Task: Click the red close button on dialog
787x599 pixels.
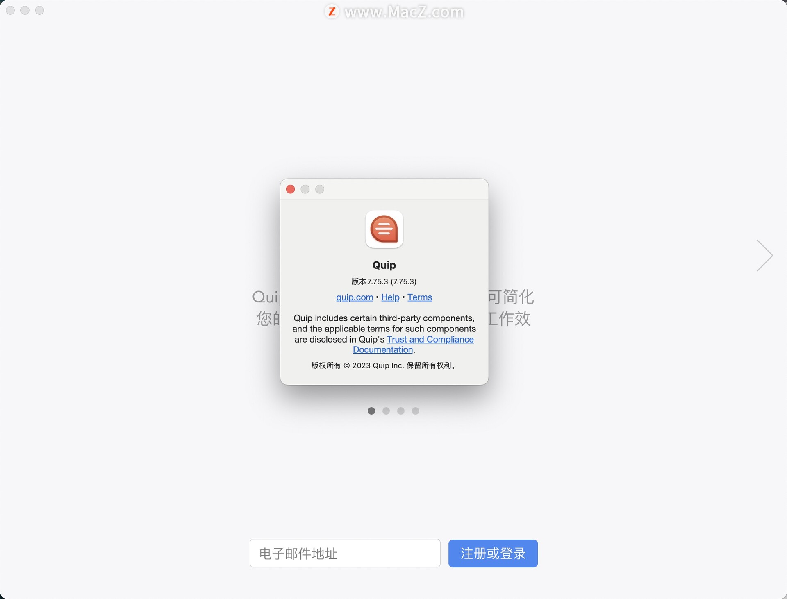Action: click(290, 189)
